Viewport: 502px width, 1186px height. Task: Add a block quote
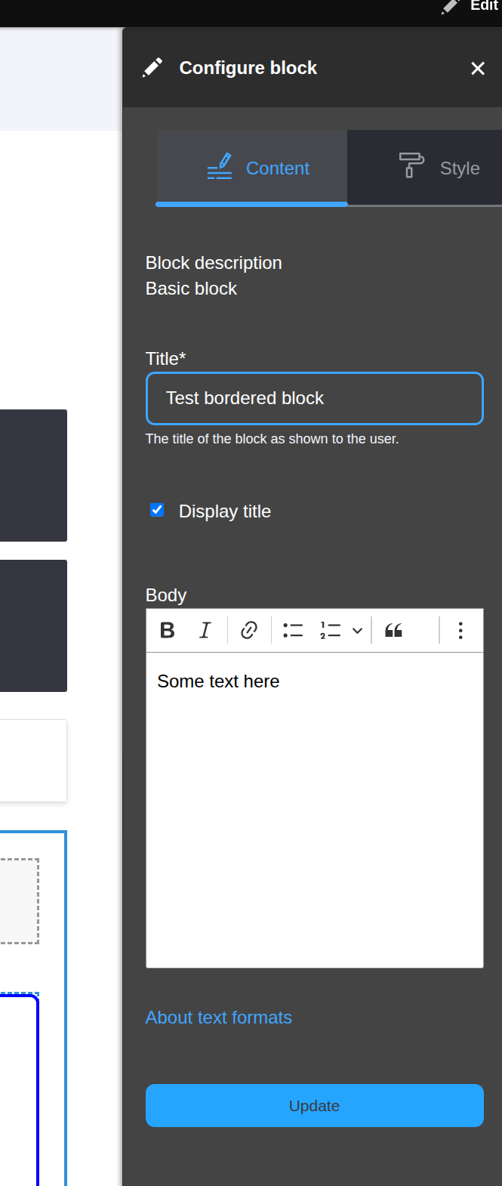click(x=393, y=630)
